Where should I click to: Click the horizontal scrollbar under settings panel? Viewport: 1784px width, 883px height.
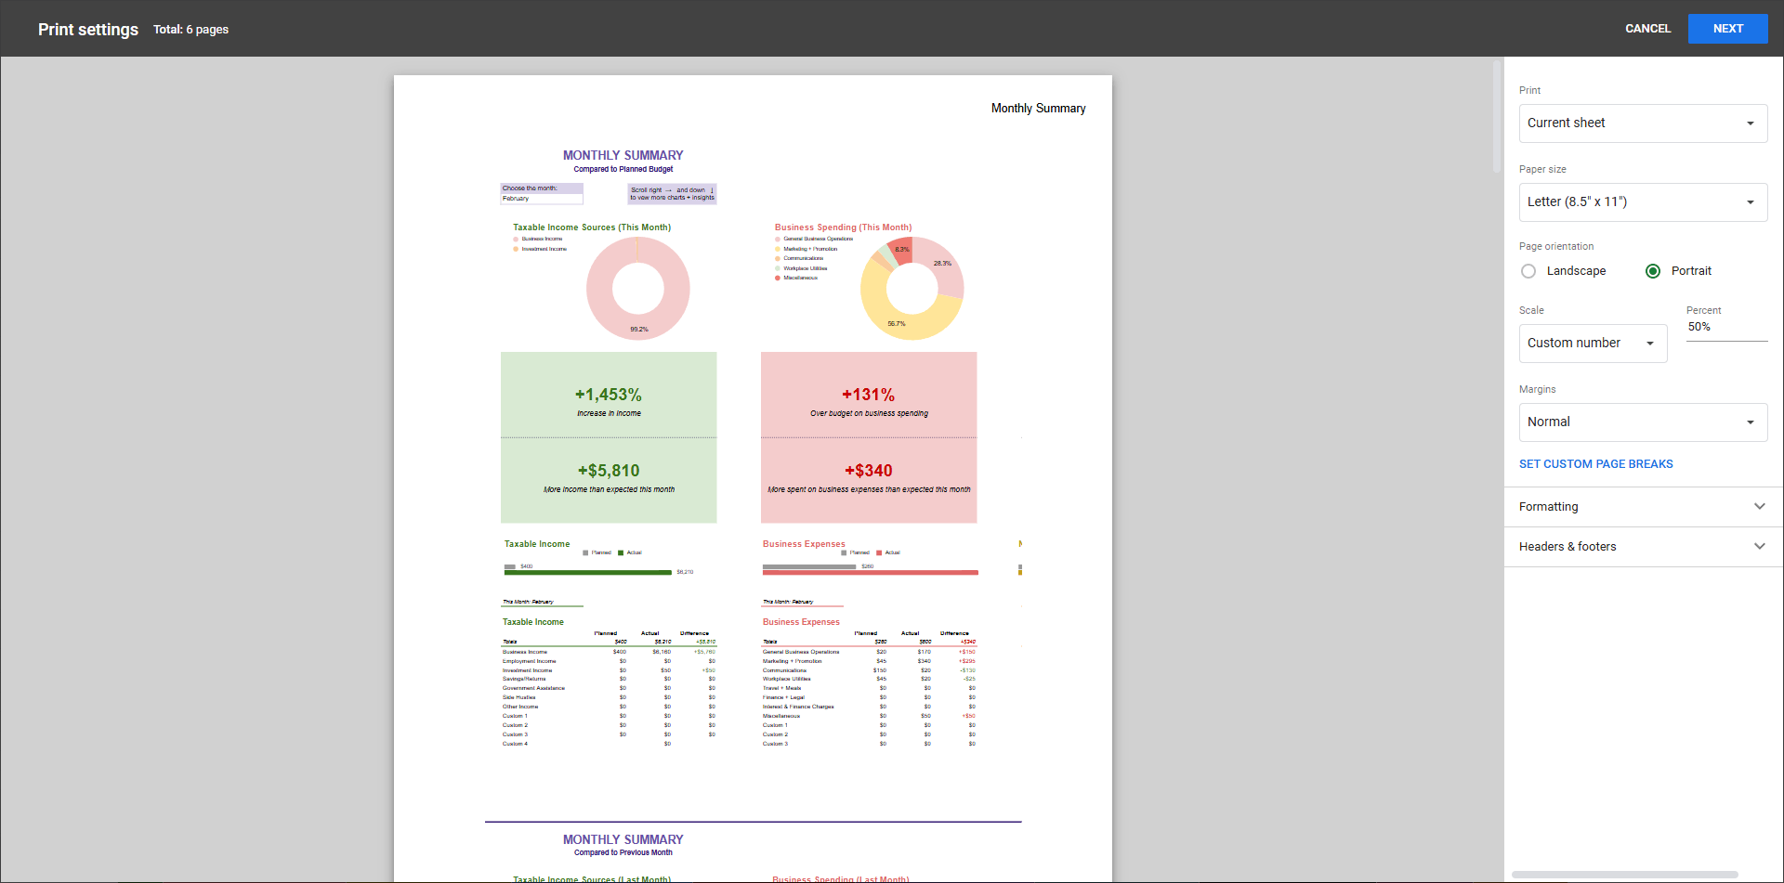point(1624,875)
